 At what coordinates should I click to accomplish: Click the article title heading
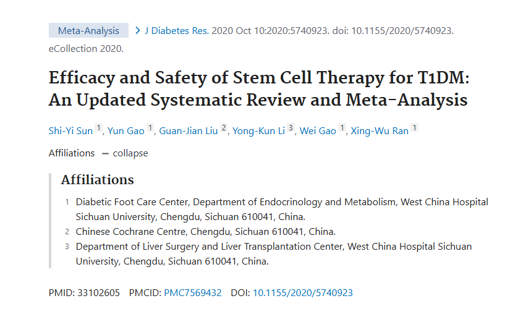pyautogui.click(x=258, y=89)
